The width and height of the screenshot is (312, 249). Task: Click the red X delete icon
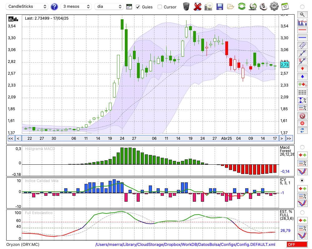click(197, 7)
